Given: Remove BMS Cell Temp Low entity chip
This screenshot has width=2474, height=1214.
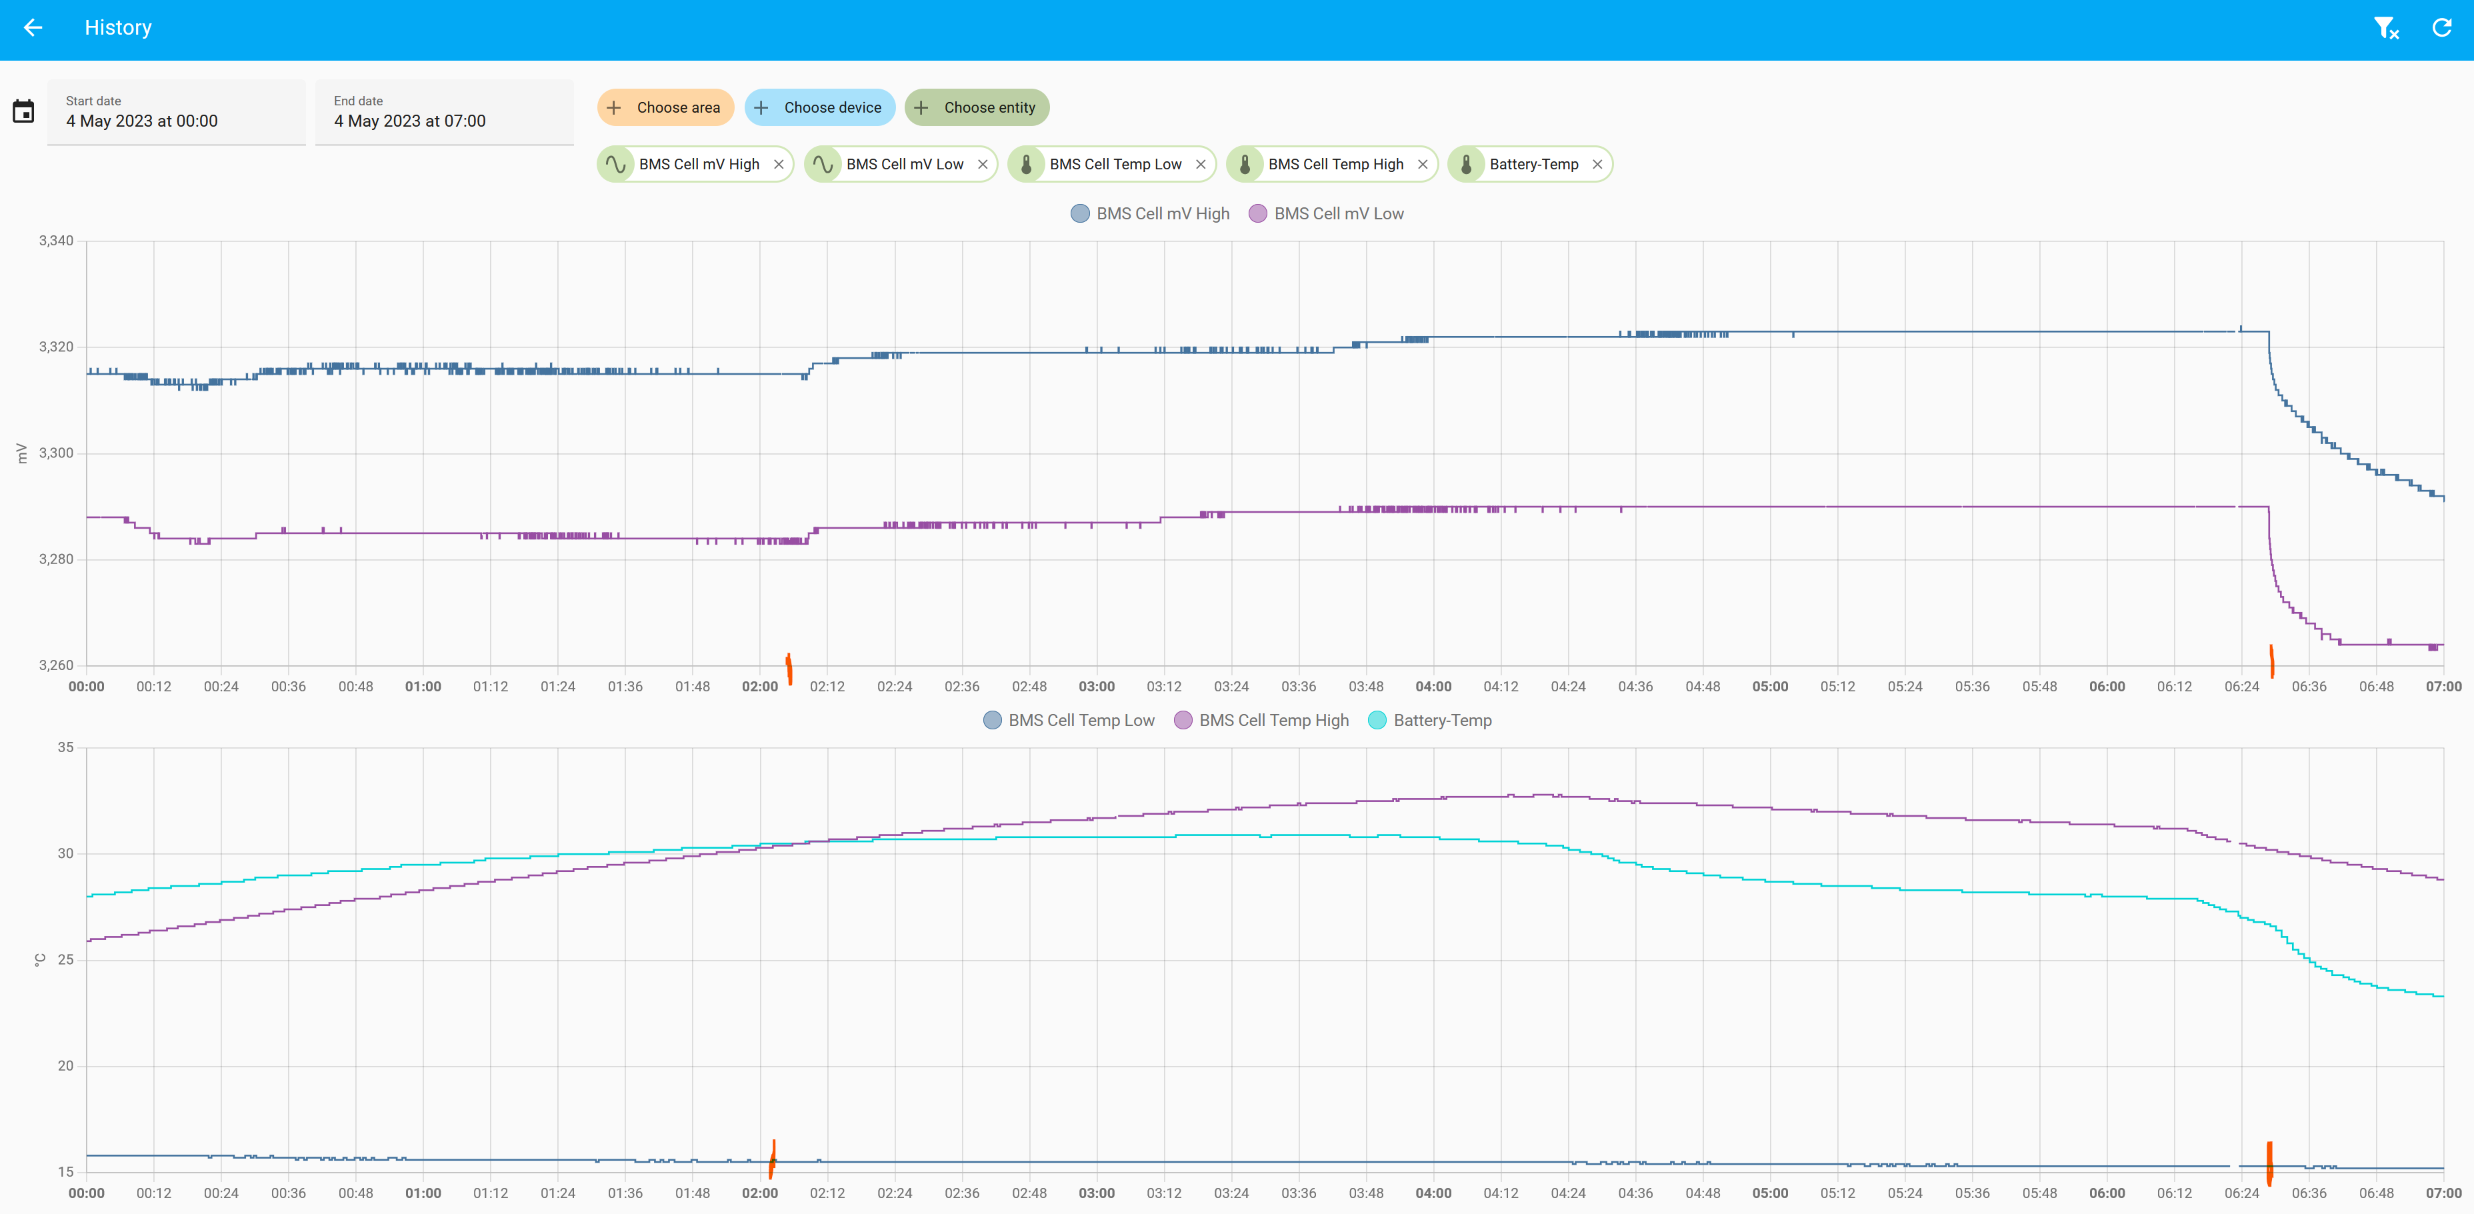Looking at the screenshot, I should [x=1201, y=164].
